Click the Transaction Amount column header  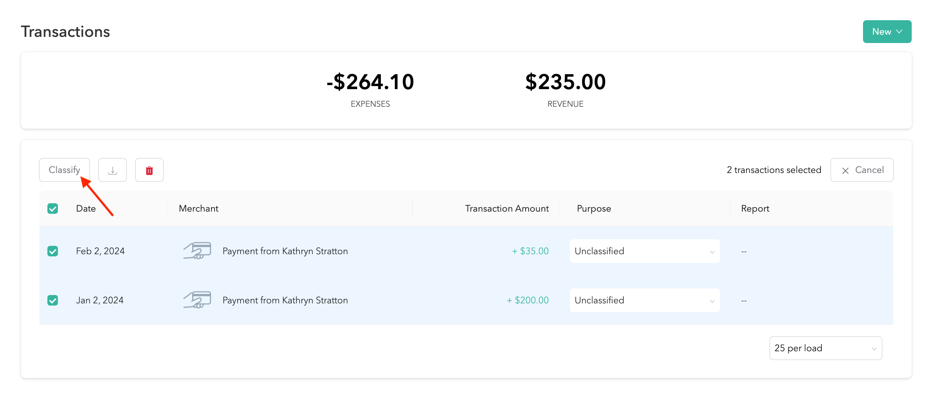(x=507, y=209)
